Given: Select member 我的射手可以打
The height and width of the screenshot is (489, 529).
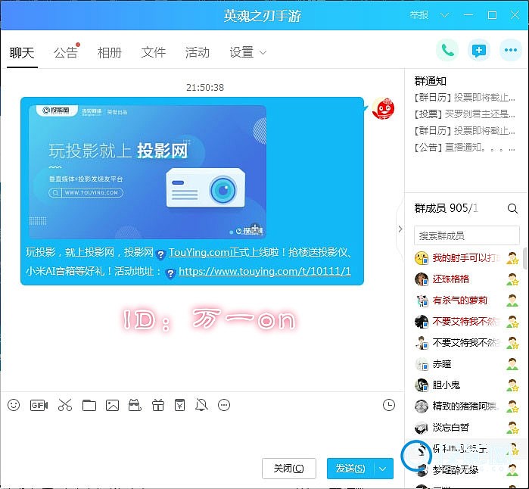Looking at the screenshot, I should [x=467, y=258].
